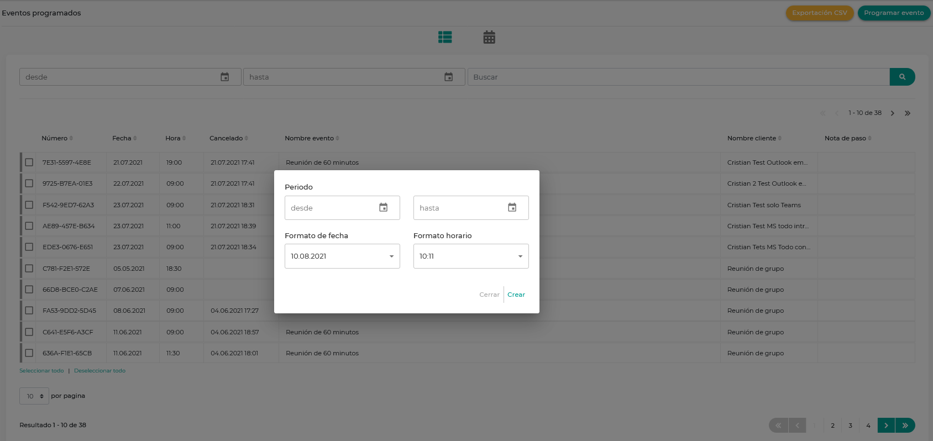Image resolution: width=933 pixels, height=441 pixels.
Task: Jump to last page using top double chevron
Action: (907, 113)
